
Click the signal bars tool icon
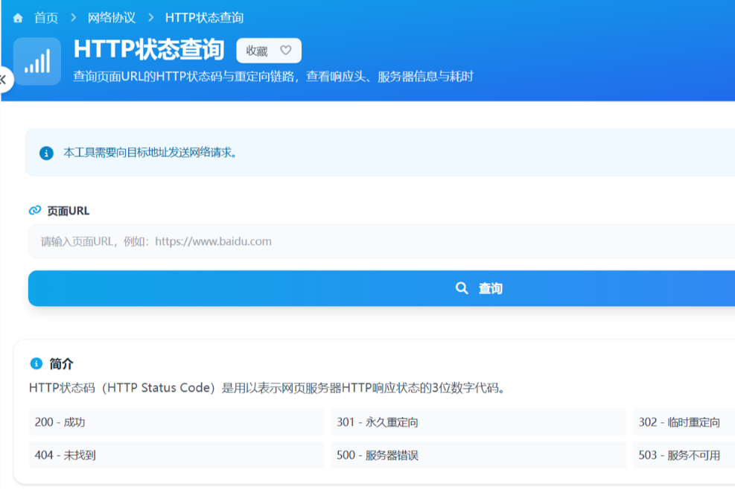37,62
